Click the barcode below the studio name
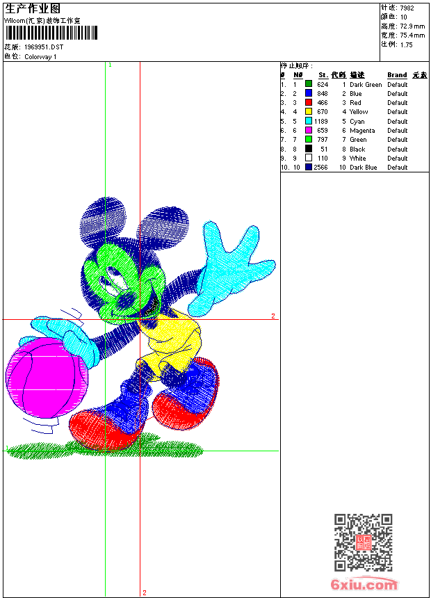The image size is (431, 598). pyautogui.click(x=51, y=33)
